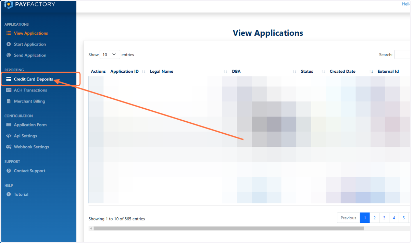Open Api Settings page
Viewport: 411px width, 243px height.
pyautogui.click(x=25, y=136)
